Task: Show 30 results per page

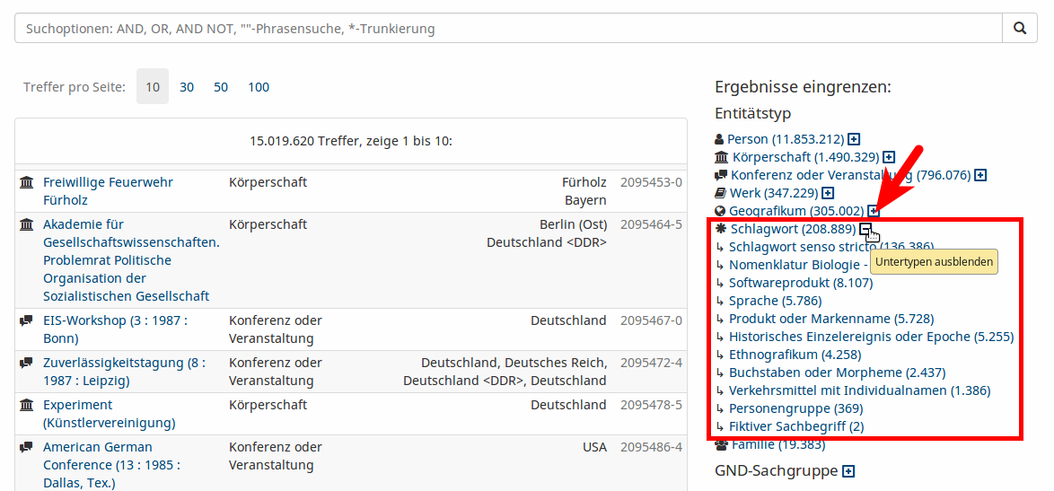Action: [x=187, y=87]
